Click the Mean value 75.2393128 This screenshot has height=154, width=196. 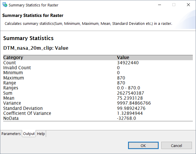tap(130, 98)
